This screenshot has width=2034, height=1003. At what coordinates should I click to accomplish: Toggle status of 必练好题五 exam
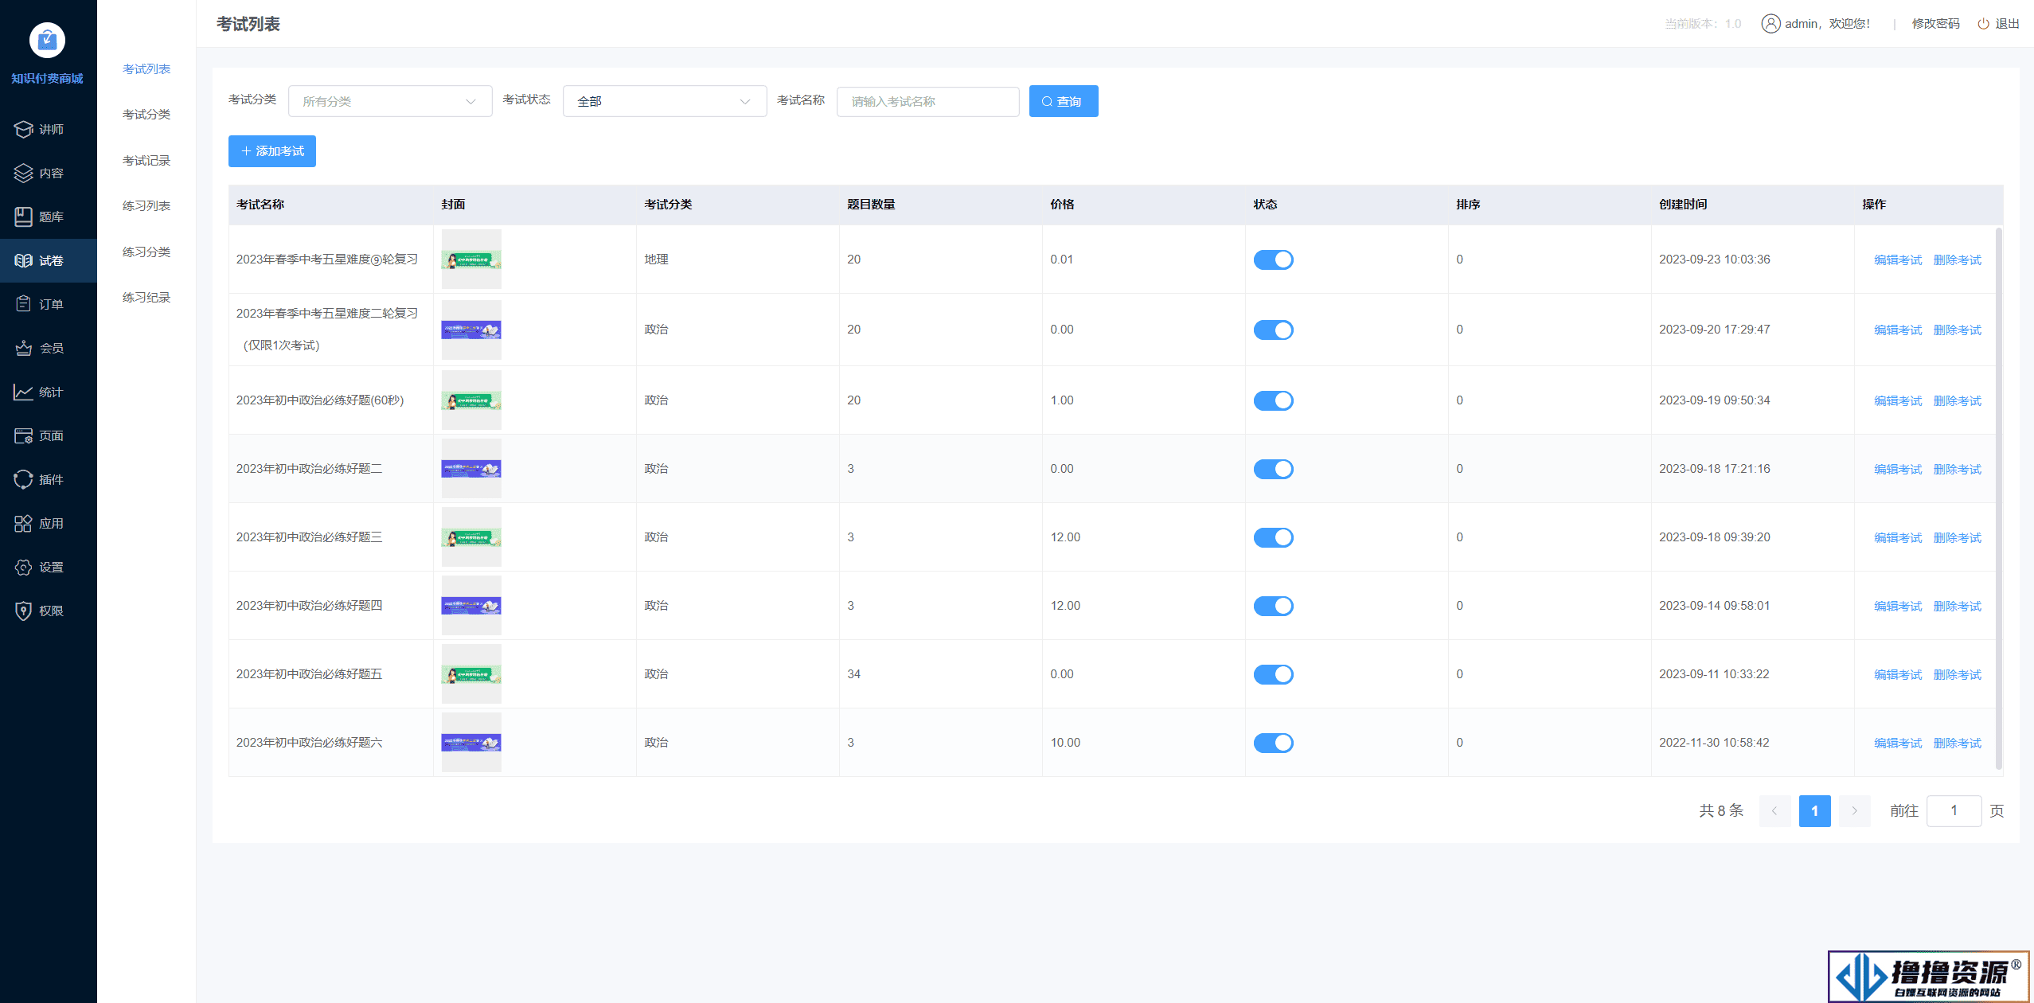[1274, 674]
